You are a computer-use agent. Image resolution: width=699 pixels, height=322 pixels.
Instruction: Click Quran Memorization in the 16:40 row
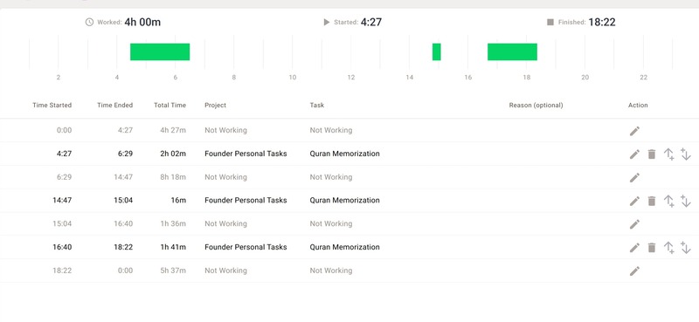(344, 247)
